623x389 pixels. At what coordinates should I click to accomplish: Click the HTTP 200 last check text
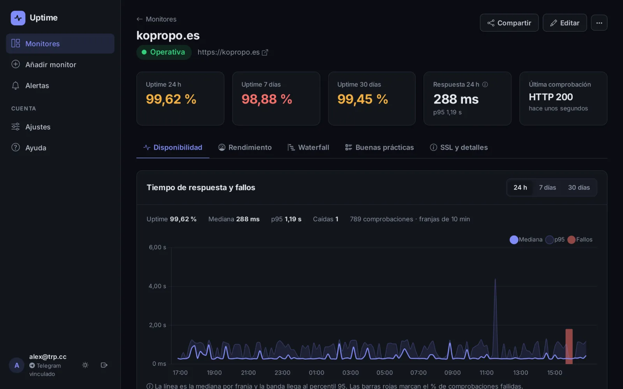[x=551, y=97]
